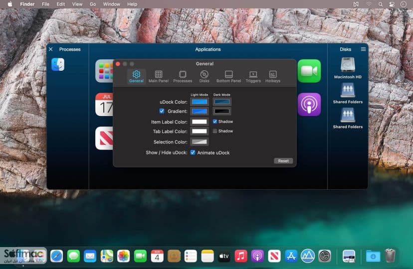
Task: Switch to the Main Panel preferences tab
Action: pyautogui.click(x=158, y=77)
